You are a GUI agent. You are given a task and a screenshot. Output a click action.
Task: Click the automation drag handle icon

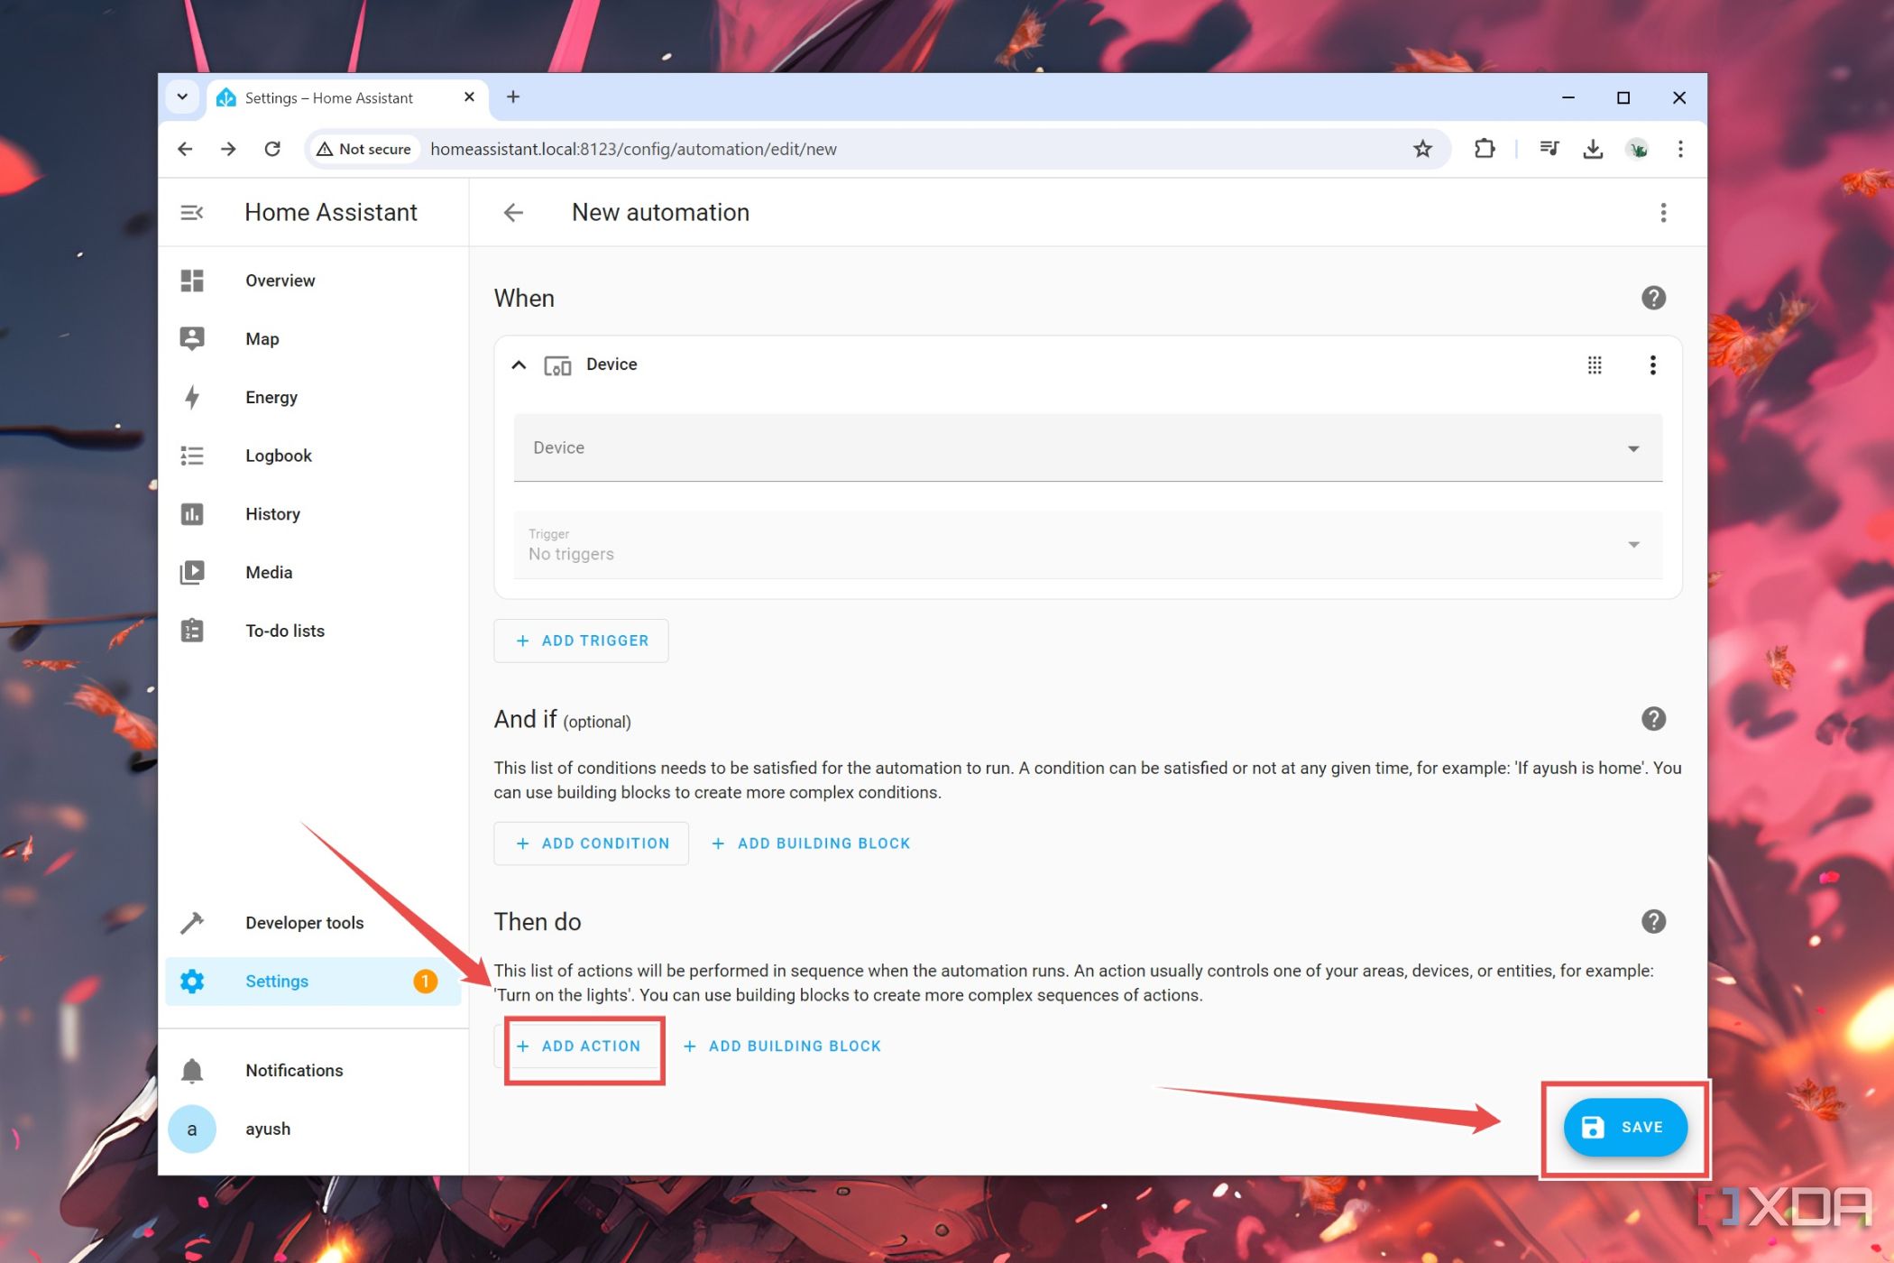coord(1595,365)
